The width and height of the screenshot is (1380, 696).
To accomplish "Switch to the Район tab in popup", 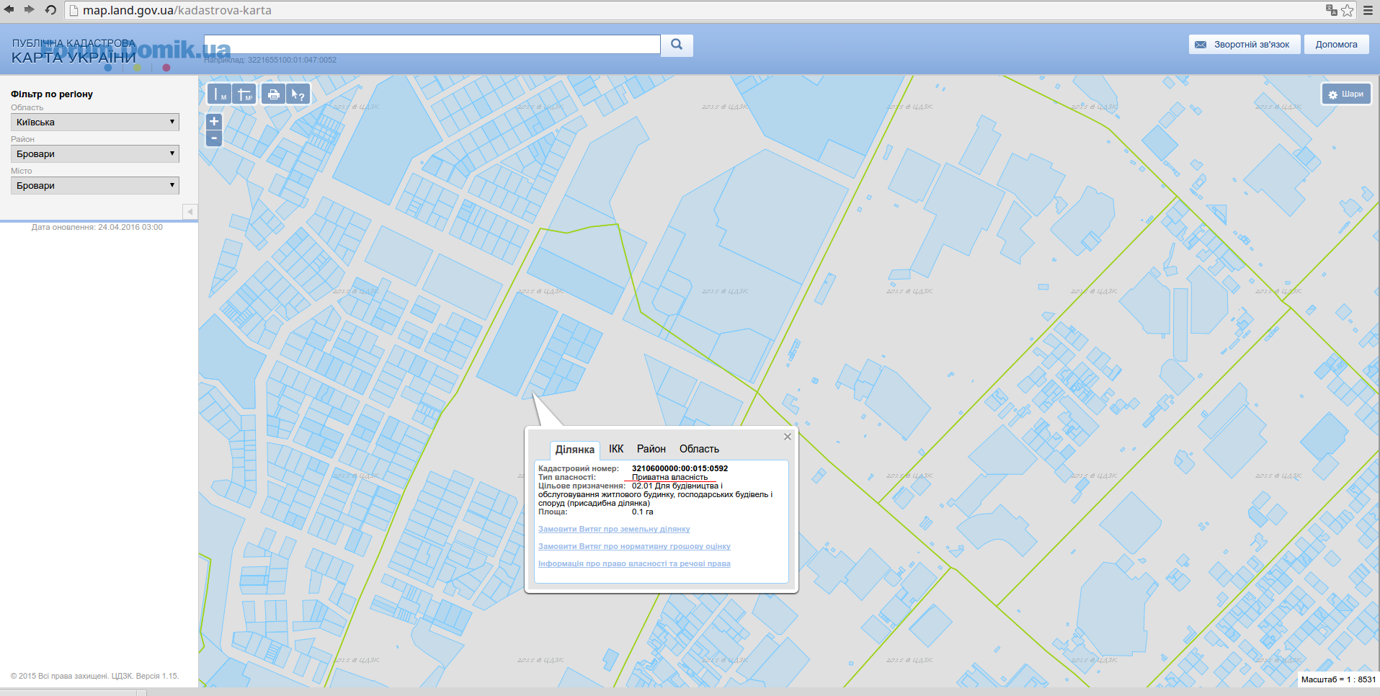I will [x=651, y=449].
